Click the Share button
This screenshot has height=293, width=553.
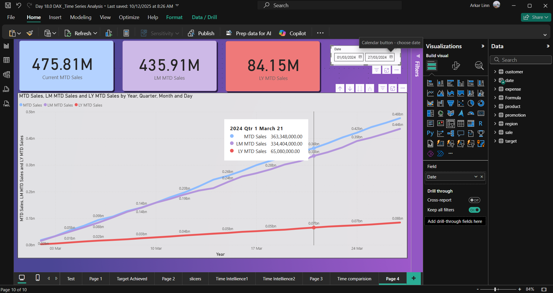pos(536,17)
